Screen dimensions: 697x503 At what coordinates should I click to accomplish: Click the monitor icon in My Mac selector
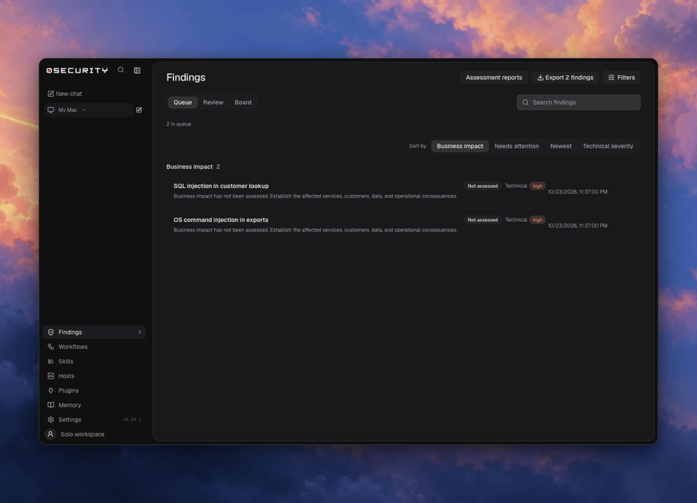pos(51,110)
